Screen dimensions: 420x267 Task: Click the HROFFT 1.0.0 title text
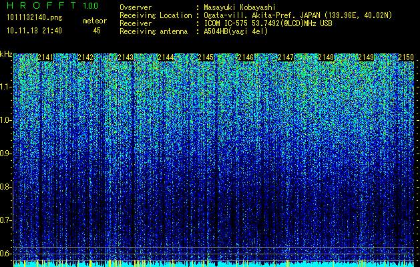(x=52, y=5)
